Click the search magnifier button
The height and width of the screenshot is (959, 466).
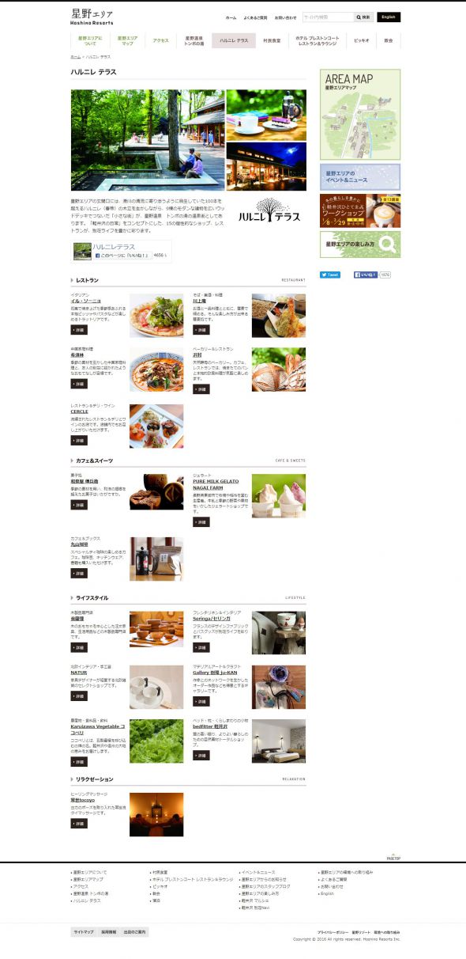click(x=363, y=17)
